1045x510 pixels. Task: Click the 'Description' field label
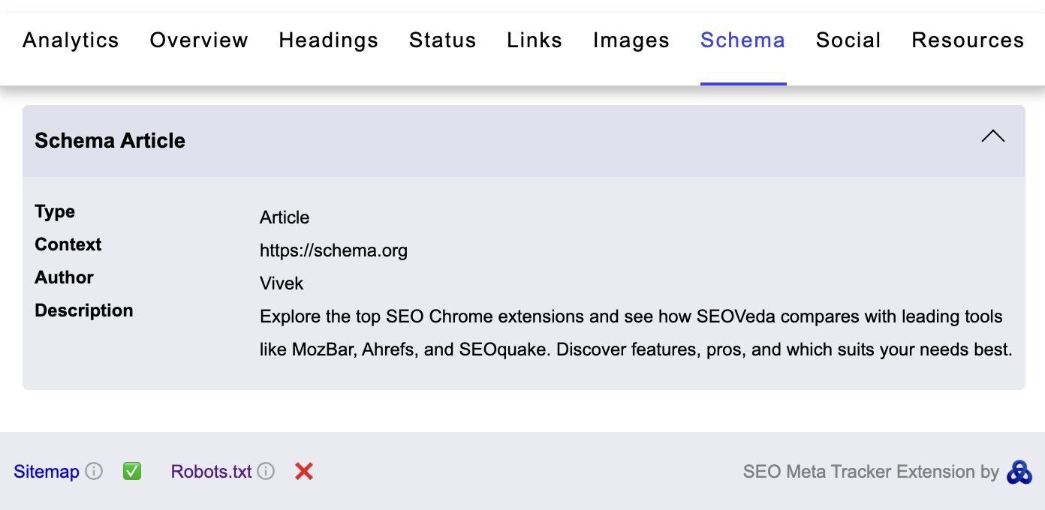click(84, 310)
